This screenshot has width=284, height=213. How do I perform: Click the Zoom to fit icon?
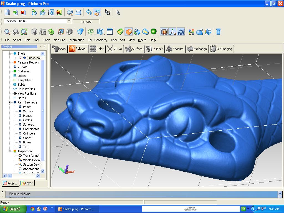point(24,32)
